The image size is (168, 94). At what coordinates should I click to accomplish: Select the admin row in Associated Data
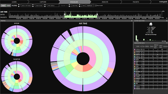coord(151,82)
